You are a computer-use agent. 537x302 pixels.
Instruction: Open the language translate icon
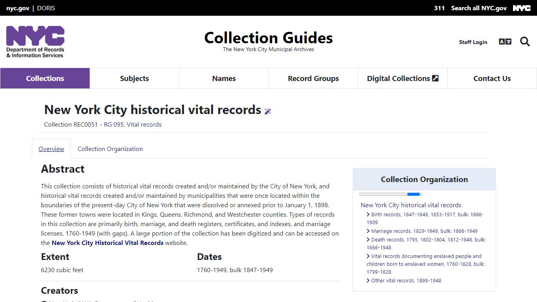pyautogui.click(x=505, y=42)
